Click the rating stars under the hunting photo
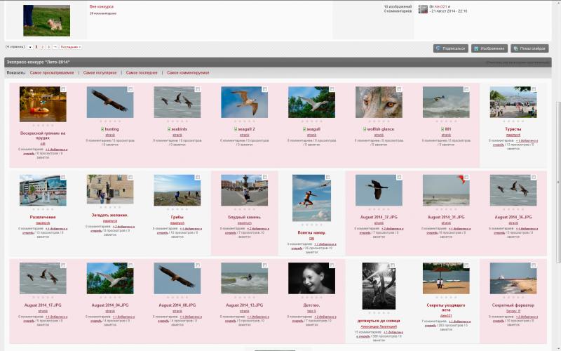561x351 pixels. coord(110,121)
